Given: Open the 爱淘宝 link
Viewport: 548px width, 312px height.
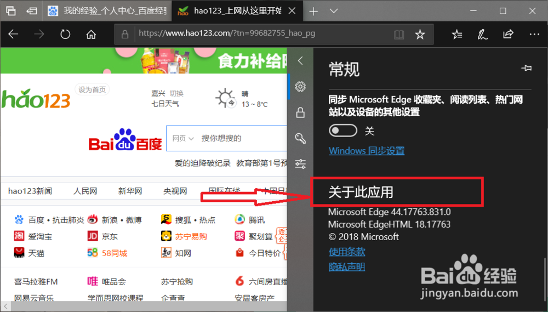Looking at the screenshot, I should (x=40, y=236).
